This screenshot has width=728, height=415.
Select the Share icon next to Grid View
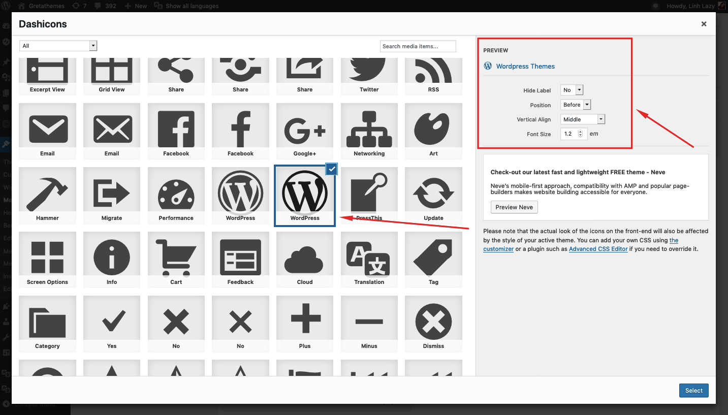click(x=176, y=76)
